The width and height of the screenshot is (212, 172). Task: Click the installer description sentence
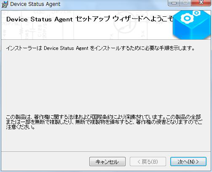click(100, 48)
